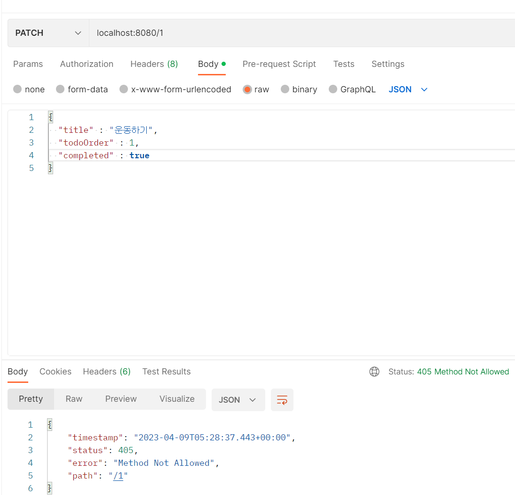Click request editor line number 3
The height and width of the screenshot is (495, 515).
coord(31,143)
